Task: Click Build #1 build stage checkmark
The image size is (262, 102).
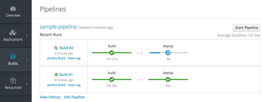Action: pyautogui.click(x=112, y=79)
